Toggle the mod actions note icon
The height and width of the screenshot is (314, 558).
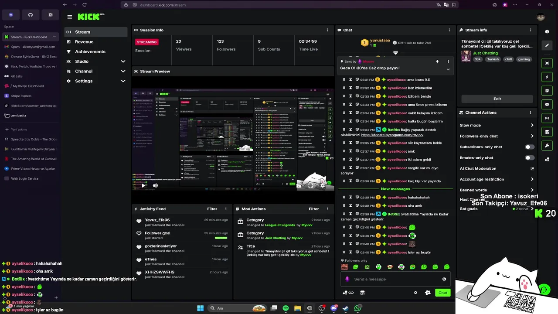pos(547,91)
